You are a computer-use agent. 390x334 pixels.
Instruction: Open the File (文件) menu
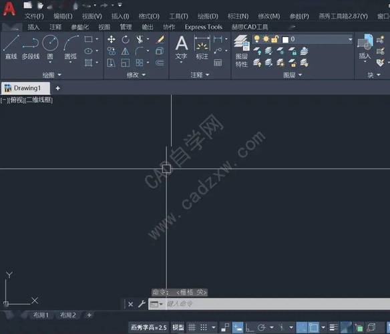point(34,17)
